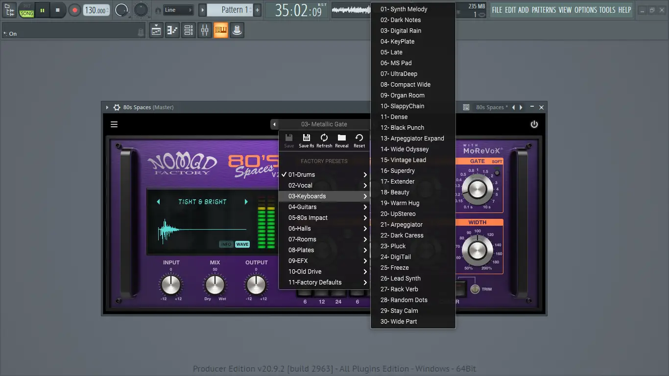Choose the 11-Factory Defaults category
The height and width of the screenshot is (376, 669).
click(x=324, y=282)
